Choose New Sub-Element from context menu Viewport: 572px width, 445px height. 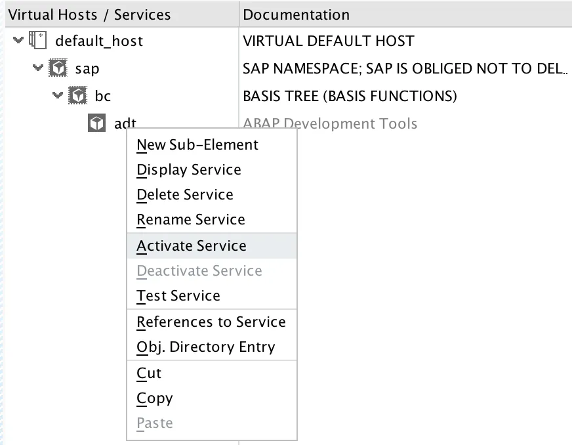click(197, 145)
